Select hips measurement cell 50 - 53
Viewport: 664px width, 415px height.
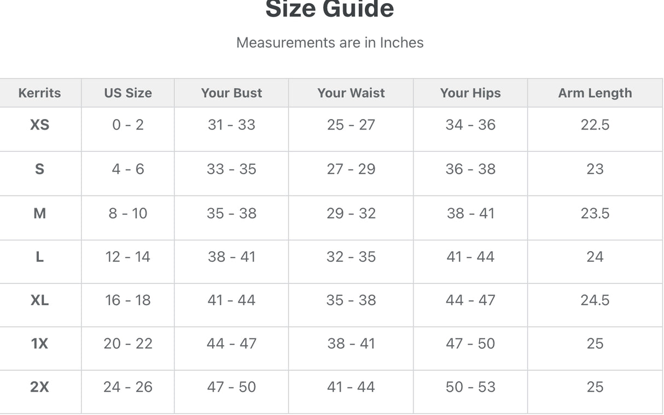(470, 387)
